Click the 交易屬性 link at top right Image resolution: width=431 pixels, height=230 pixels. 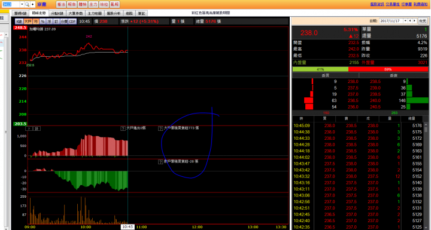(393, 4)
